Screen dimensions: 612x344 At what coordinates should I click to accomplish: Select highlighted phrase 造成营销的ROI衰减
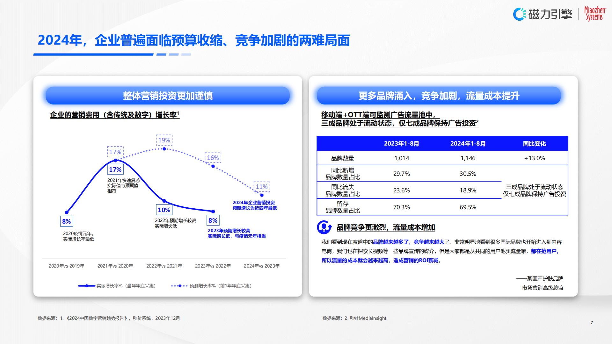[416, 261]
